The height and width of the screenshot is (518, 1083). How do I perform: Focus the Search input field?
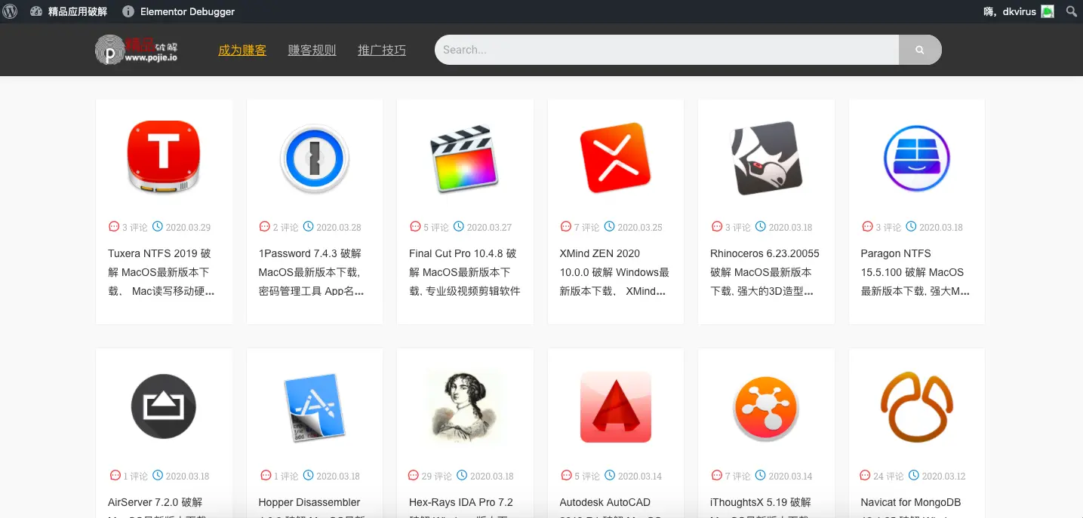click(x=667, y=50)
